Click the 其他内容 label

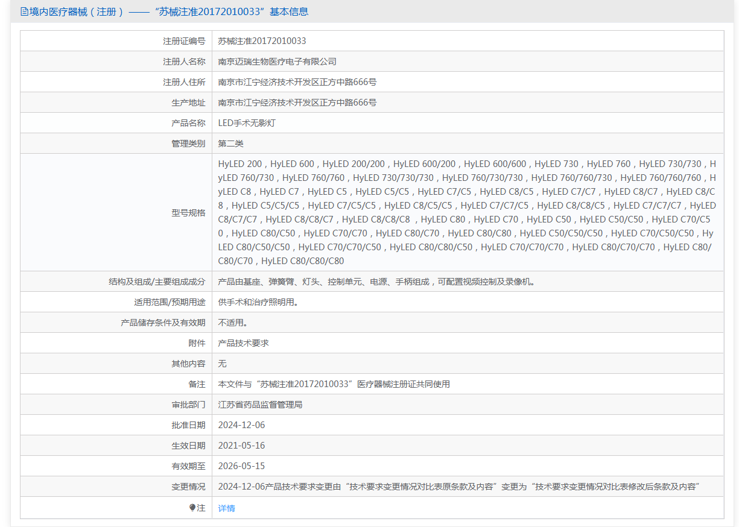tap(188, 364)
